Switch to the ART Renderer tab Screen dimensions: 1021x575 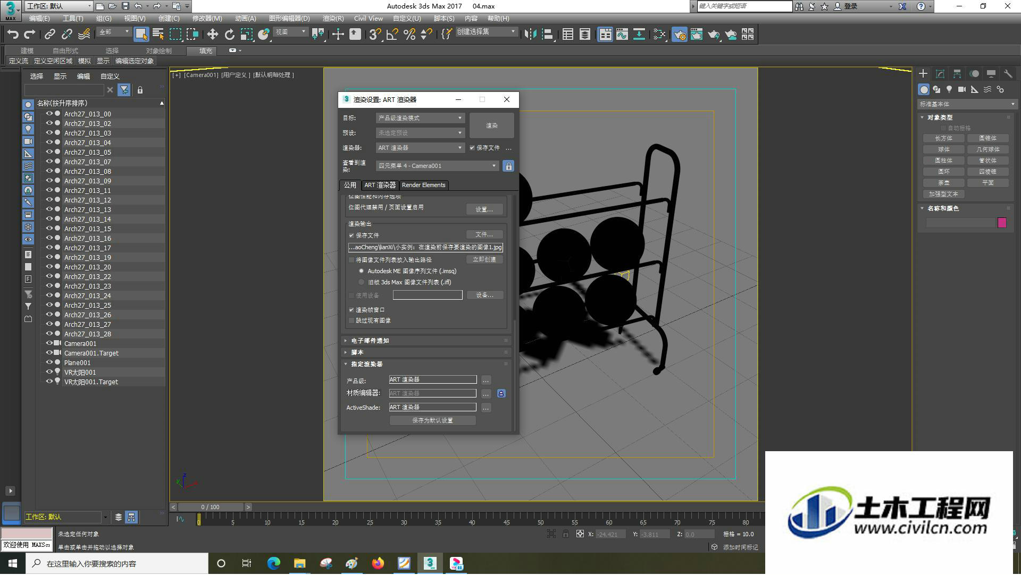(380, 185)
